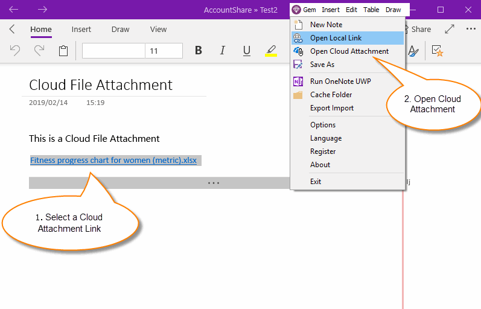This screenshot has height=309, width=481.
Task: Enter full screen mode with expand arrows
Action: click(450, 29)
